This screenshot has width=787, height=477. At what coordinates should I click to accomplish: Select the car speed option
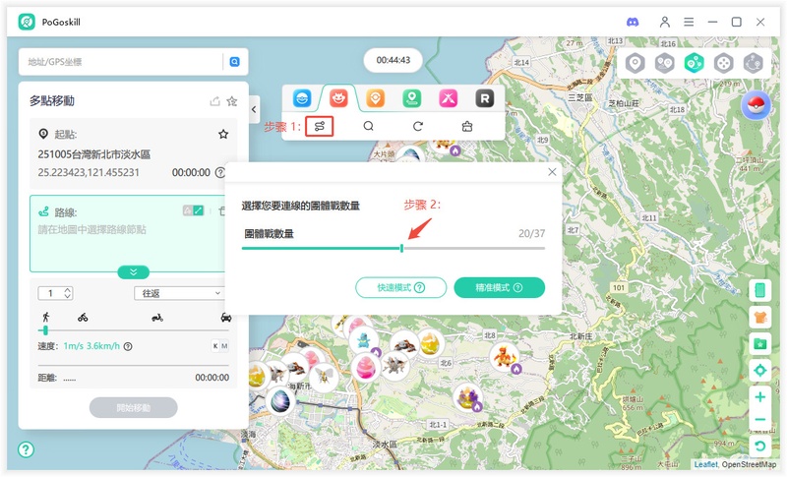(226, 318)
